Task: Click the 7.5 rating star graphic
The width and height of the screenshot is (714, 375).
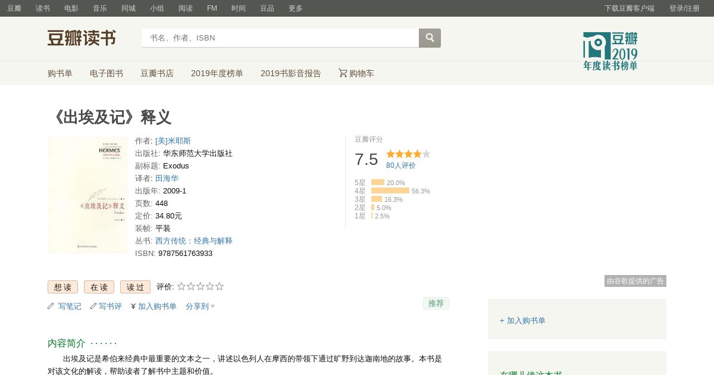Action: coord(408,154)
